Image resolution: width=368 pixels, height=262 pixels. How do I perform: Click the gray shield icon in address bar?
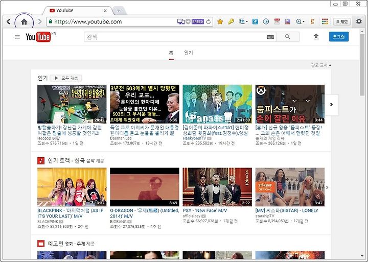tap(188, 21)
